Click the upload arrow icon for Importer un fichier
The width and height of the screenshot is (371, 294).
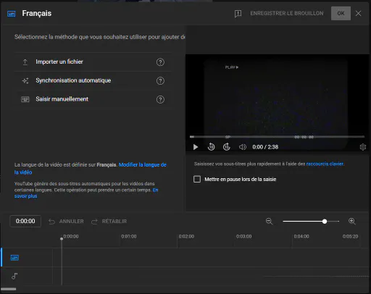coord(25,62)
